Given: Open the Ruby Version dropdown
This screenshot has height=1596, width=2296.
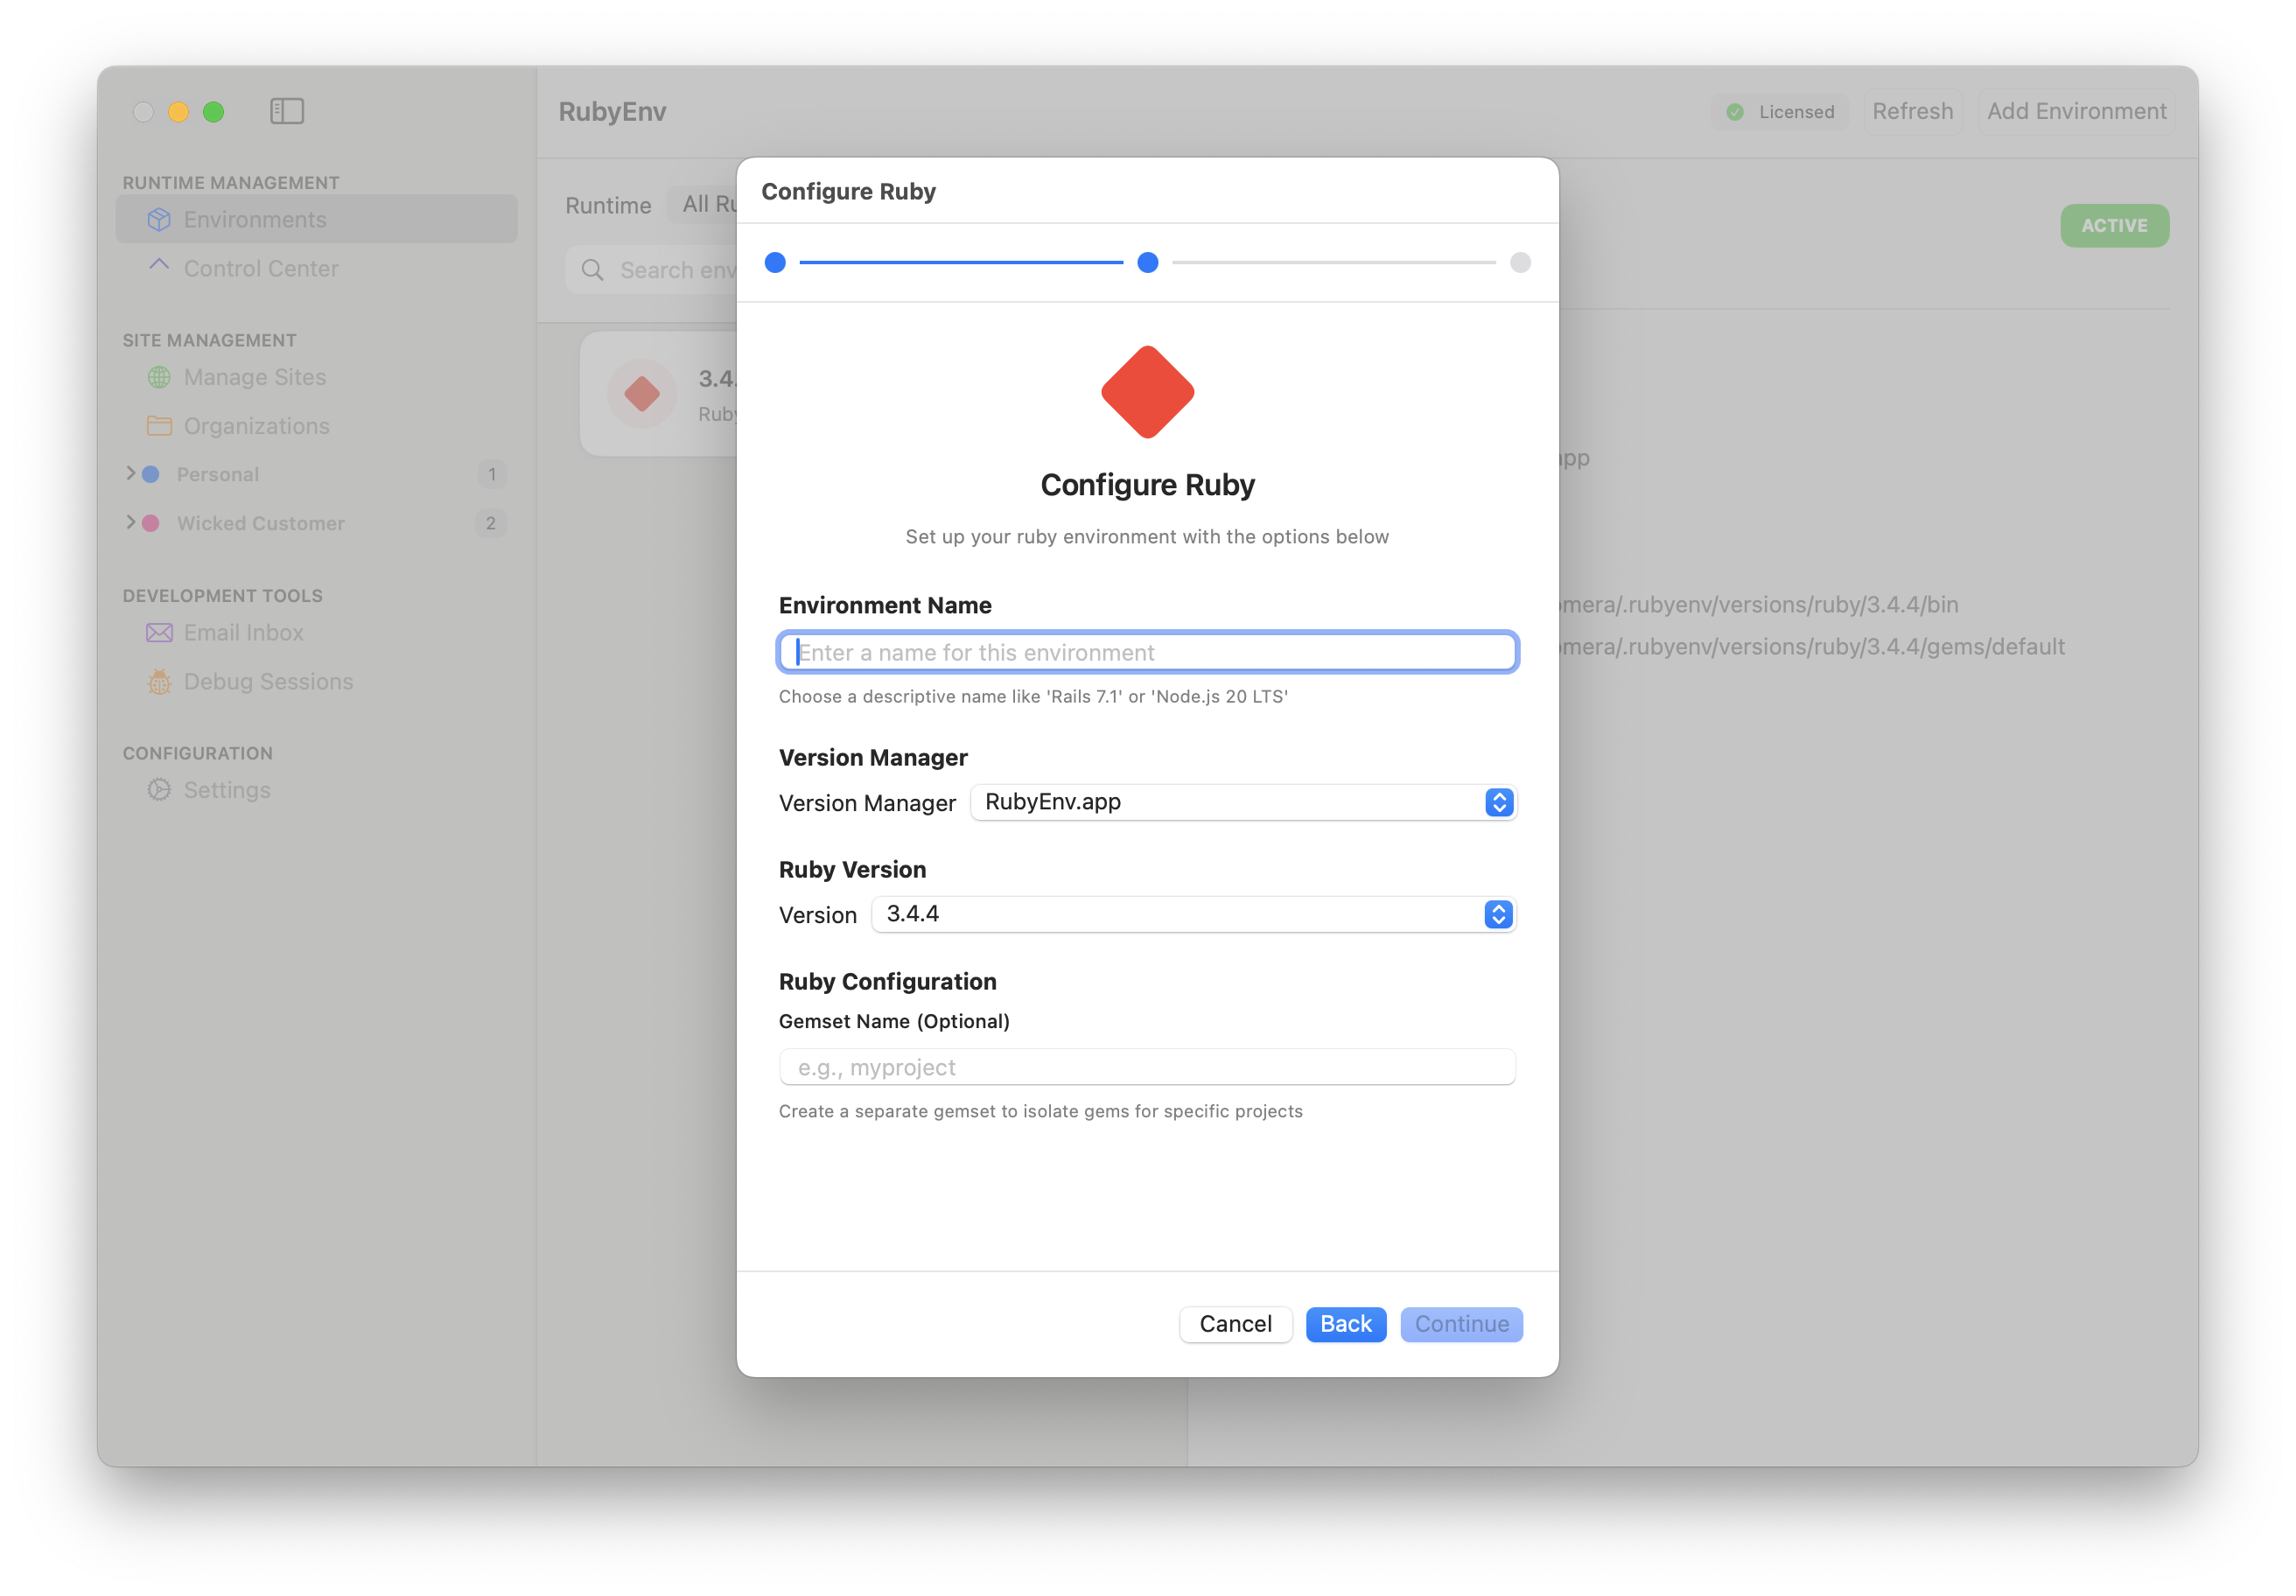Looking at the screenshot, I should click(1194, 915).
